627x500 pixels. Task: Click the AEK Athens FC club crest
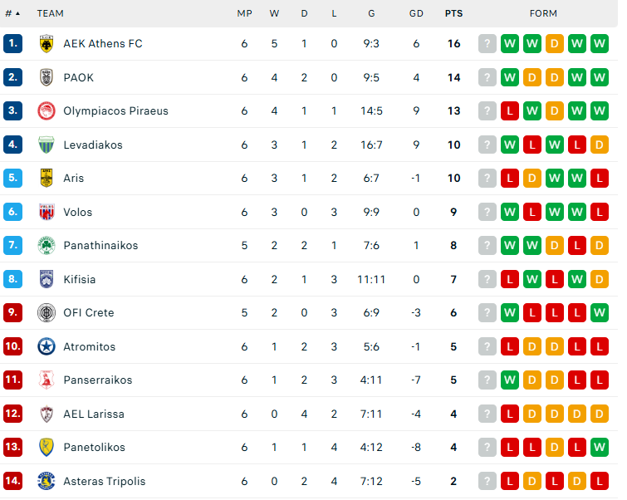[47, 44]
